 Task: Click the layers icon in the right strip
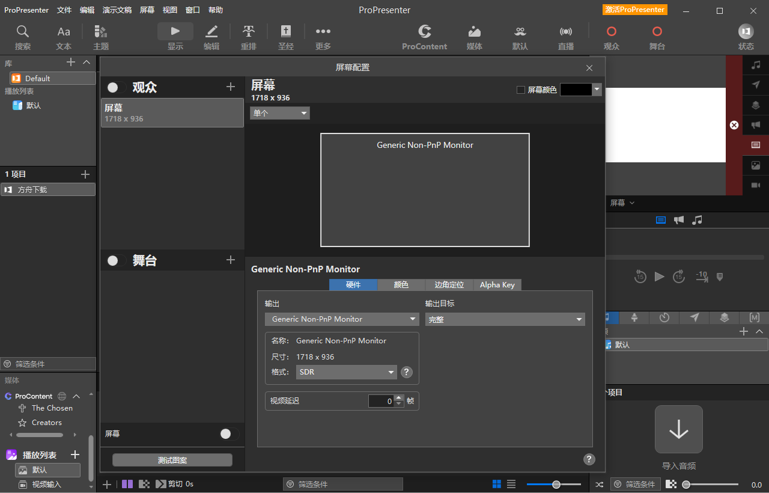(x=756, y=105)
